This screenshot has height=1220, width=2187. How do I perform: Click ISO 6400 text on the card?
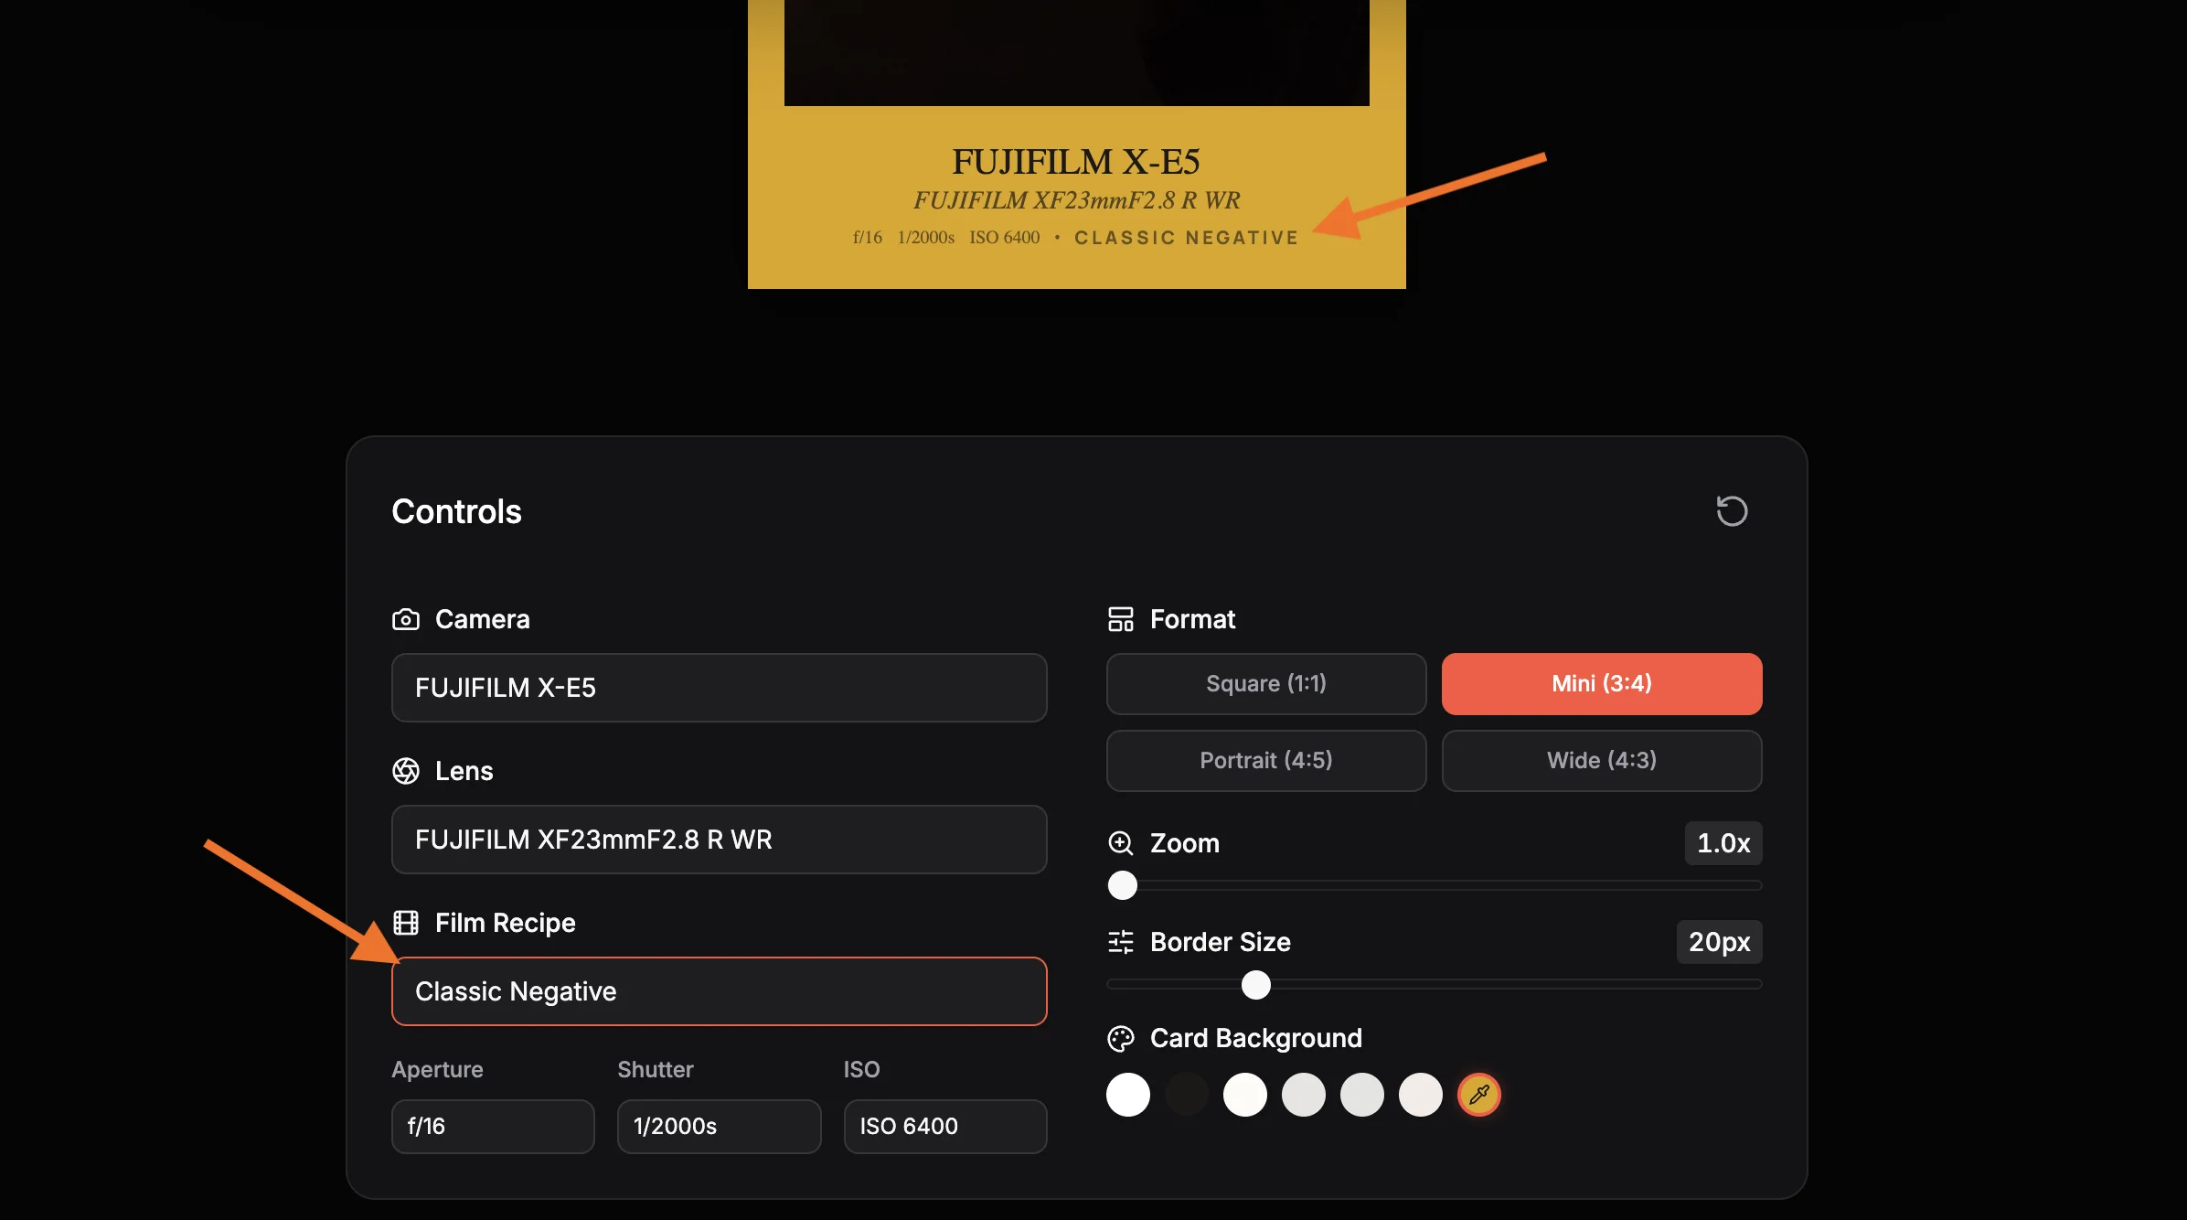(x=1005, y=238)
